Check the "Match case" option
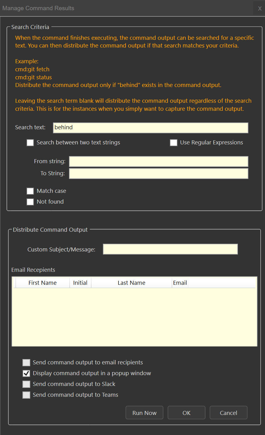Viewport: 265px width, 435px height. [x=30, y=191]
